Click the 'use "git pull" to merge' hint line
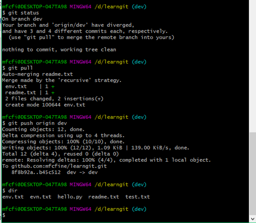 (x=91, y=37)
